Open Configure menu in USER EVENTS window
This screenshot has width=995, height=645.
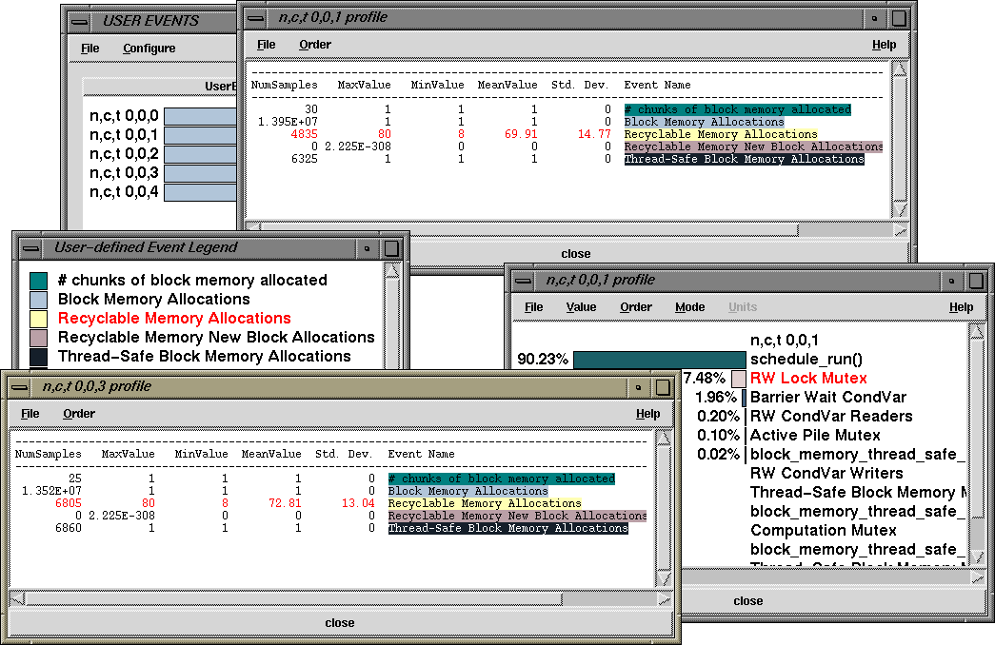[149, 49]
